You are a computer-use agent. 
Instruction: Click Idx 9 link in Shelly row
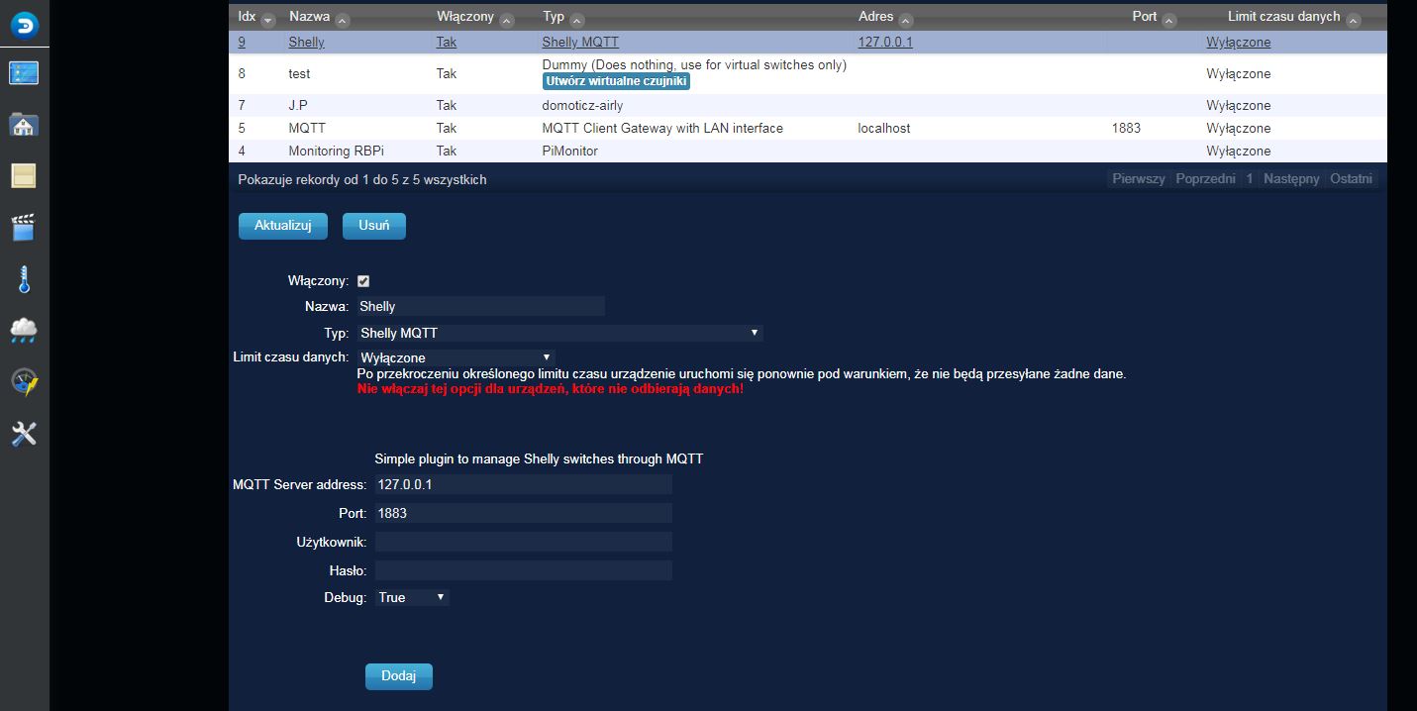pyautogui.click(x=242, y=43)
